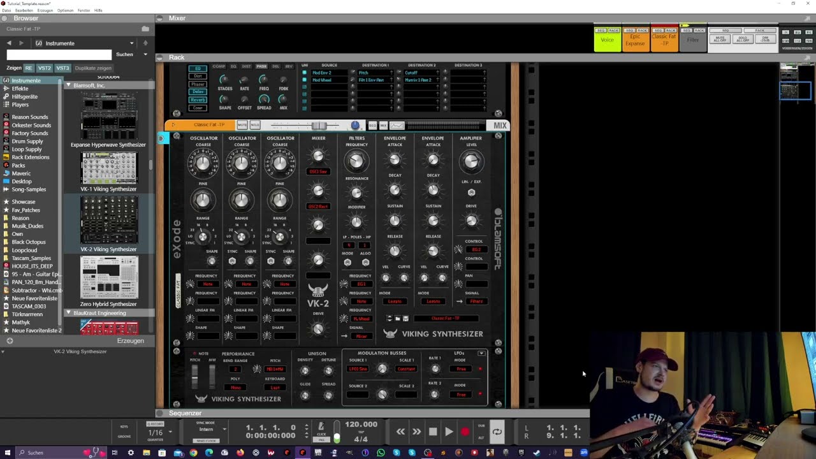Start playback with the transport Play button
This screenshot has width=816, height=459.
click(x=449, y=432)
